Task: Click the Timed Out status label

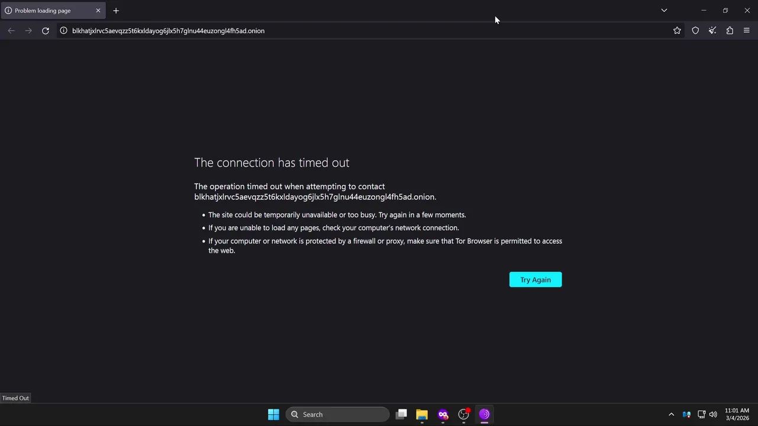Action: coord(15,398)
